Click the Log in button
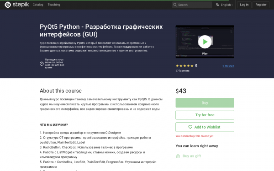Image resolution: width=274 pixels, height=171 pixels. point(244,5)
